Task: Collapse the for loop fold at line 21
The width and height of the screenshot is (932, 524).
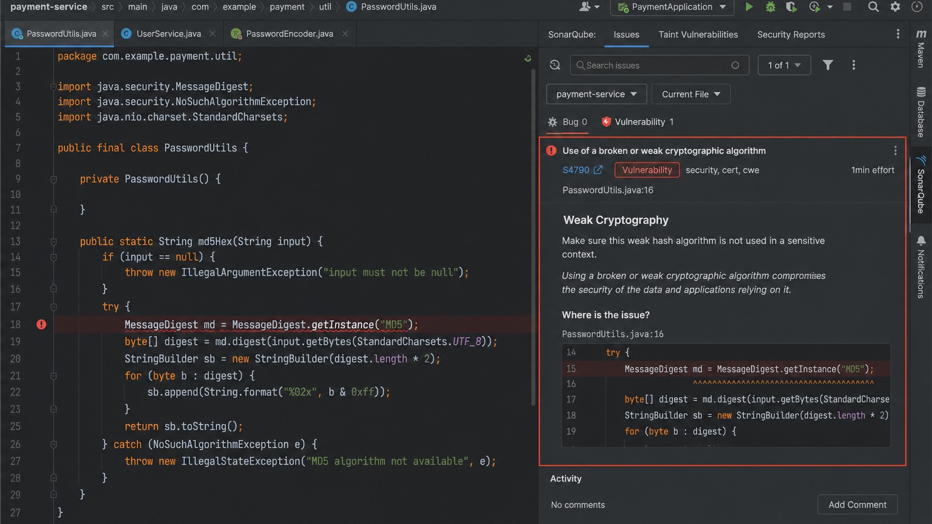Action: coord(53,376)
